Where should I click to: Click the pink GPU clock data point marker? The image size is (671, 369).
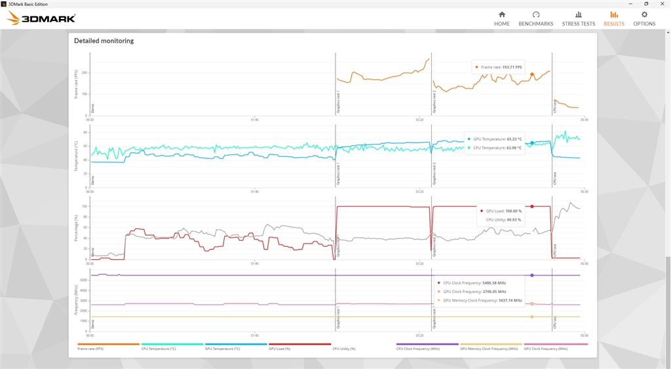532,304
